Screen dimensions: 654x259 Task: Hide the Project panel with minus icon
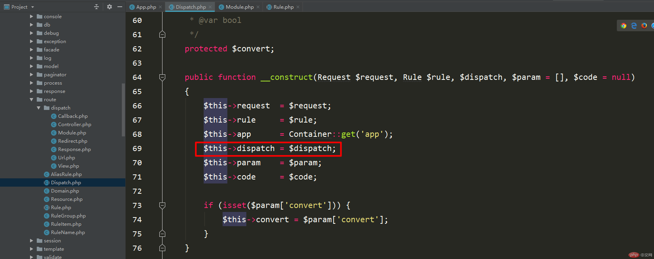pyautogui.click(x=120, y=7)
